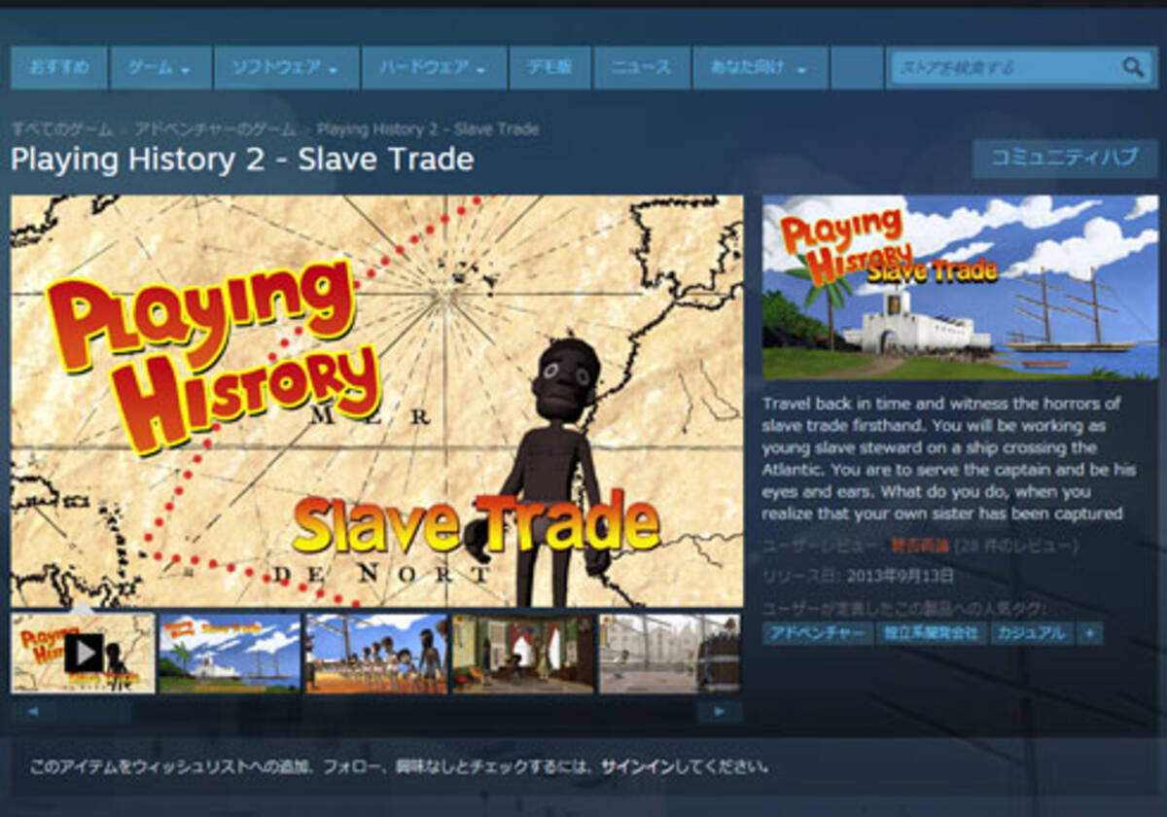1167x817 pixels.
Task: Click the plus icon to add a tag
Action: 1089,633
